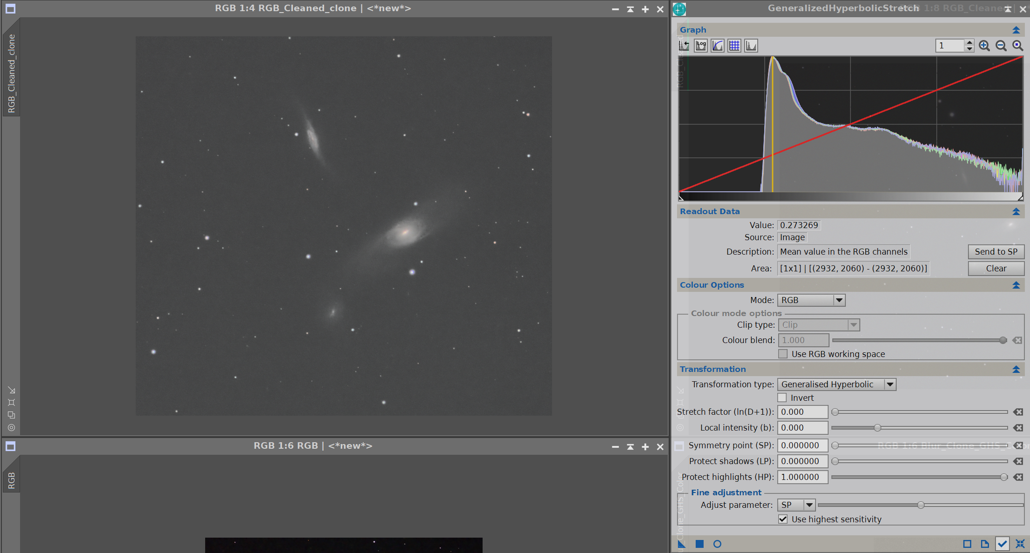Enable Use RGB working space checkbox
Screen dimensions: 1030x553
(x=783, y=354)
